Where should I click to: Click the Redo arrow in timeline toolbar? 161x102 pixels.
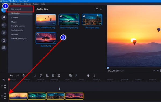pos(17,76)
